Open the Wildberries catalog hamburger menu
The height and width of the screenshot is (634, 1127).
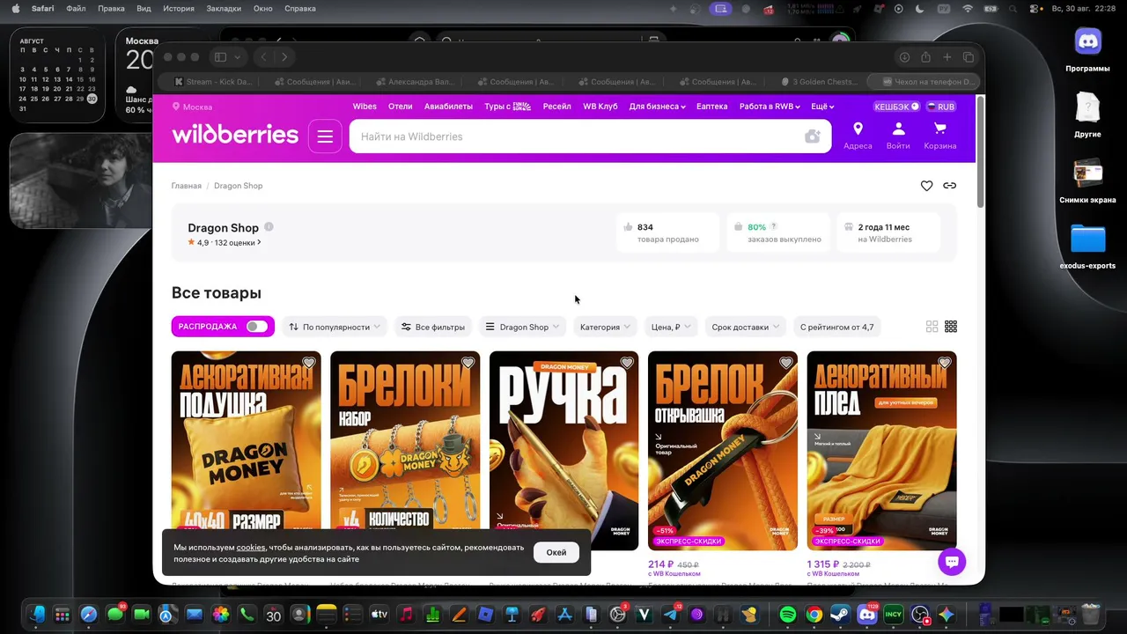point(325,136)
